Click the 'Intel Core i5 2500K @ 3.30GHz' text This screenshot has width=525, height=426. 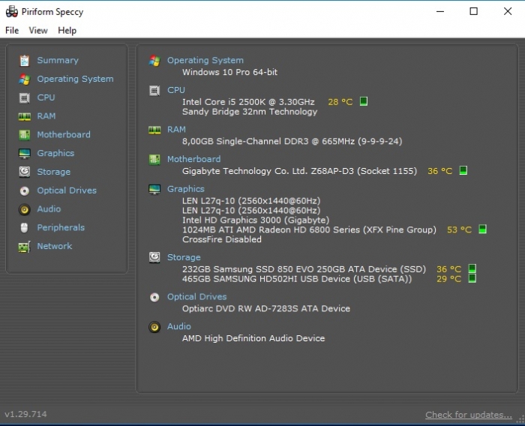248,102
